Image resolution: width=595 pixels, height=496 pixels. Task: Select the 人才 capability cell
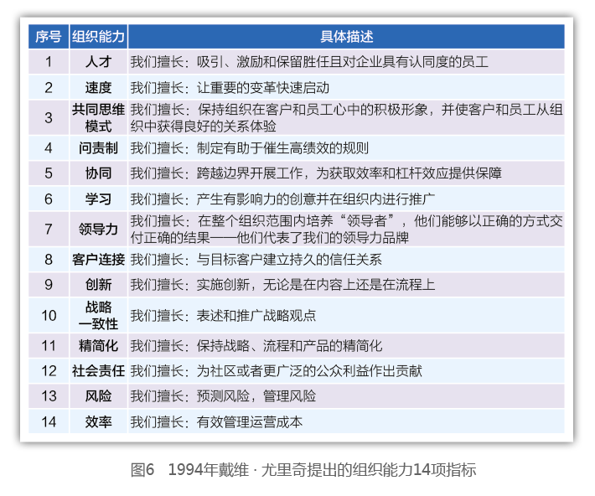(98, 62)
